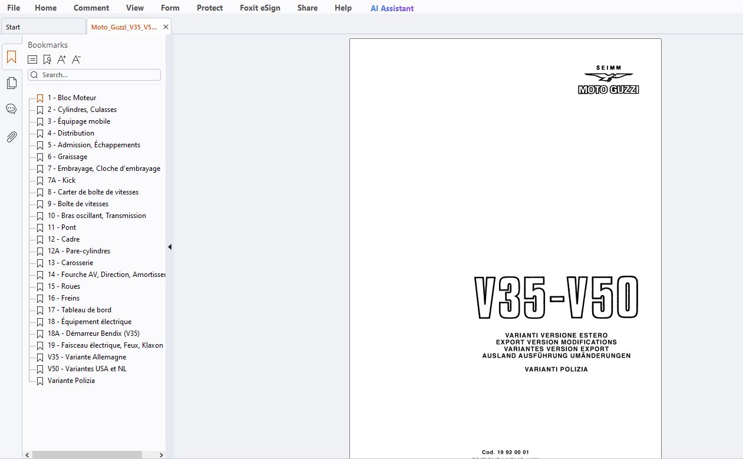Open the Form ribbon tab

170,8
